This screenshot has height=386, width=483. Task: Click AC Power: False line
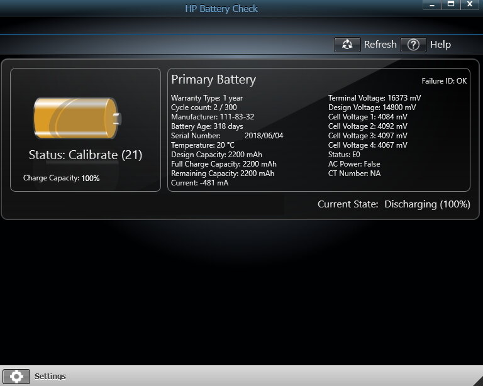(x=354, y=164)
